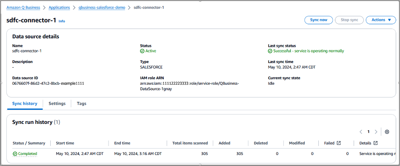Viewport: 400px width, 166px height.
Task: Click the Successful last sync status icon
Action: coord(270,51)
